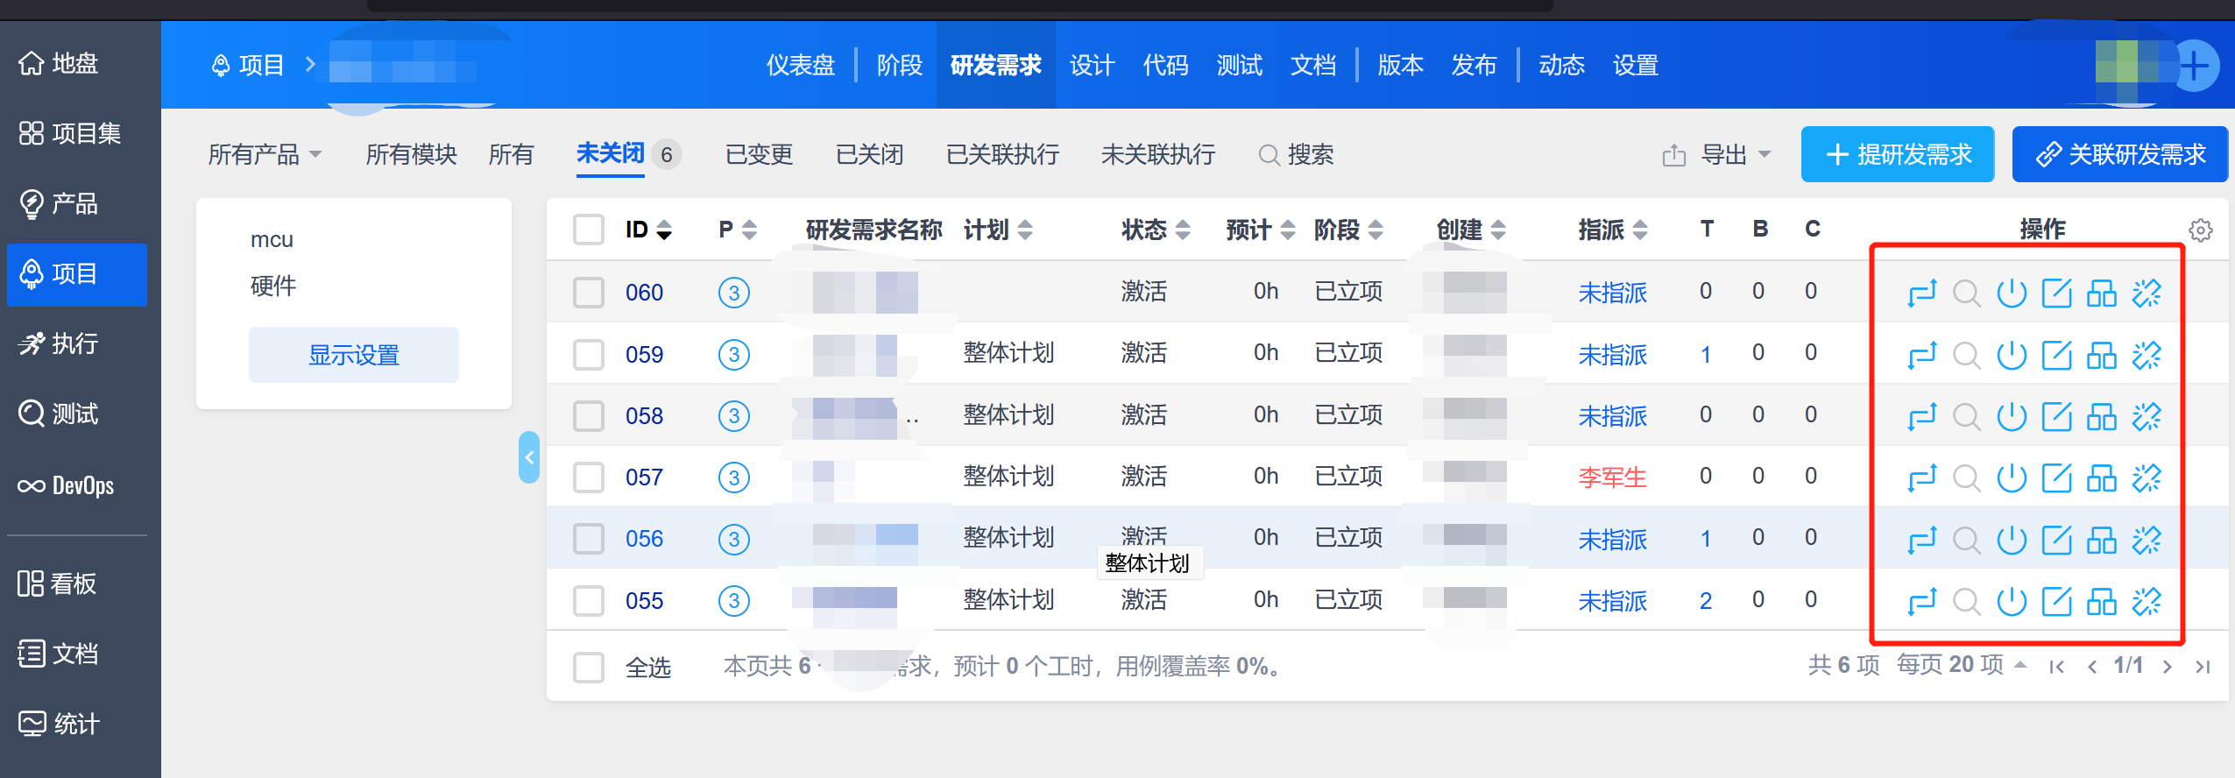Select the checkbox for requirement 057
Viewport: 2235px width, 778px height.
(x=588, y=477)
